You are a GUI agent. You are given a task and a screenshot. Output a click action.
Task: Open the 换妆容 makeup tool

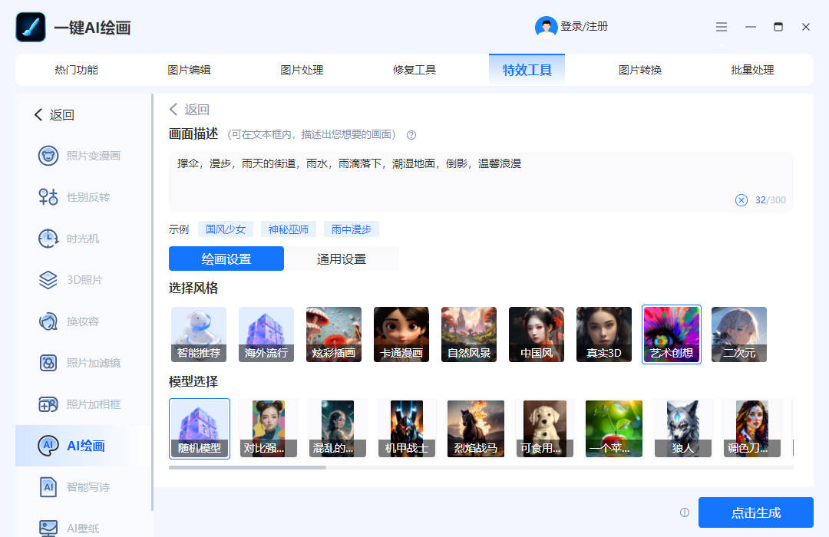click(69, 321)
